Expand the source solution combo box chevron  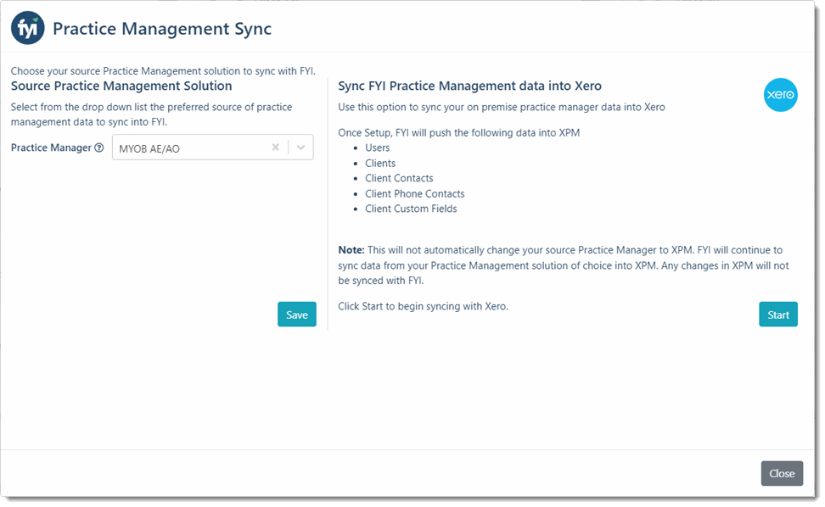tap(299, 147)
